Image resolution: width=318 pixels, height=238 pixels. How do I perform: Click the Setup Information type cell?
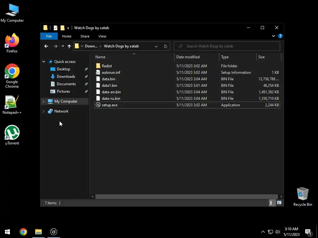point(236,73)
